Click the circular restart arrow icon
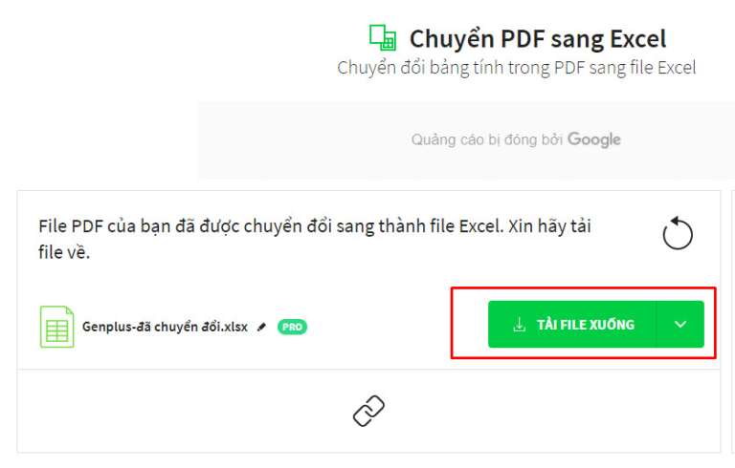Image resolution: width=735 pixels, height=468 pixels. click(678, 233)
